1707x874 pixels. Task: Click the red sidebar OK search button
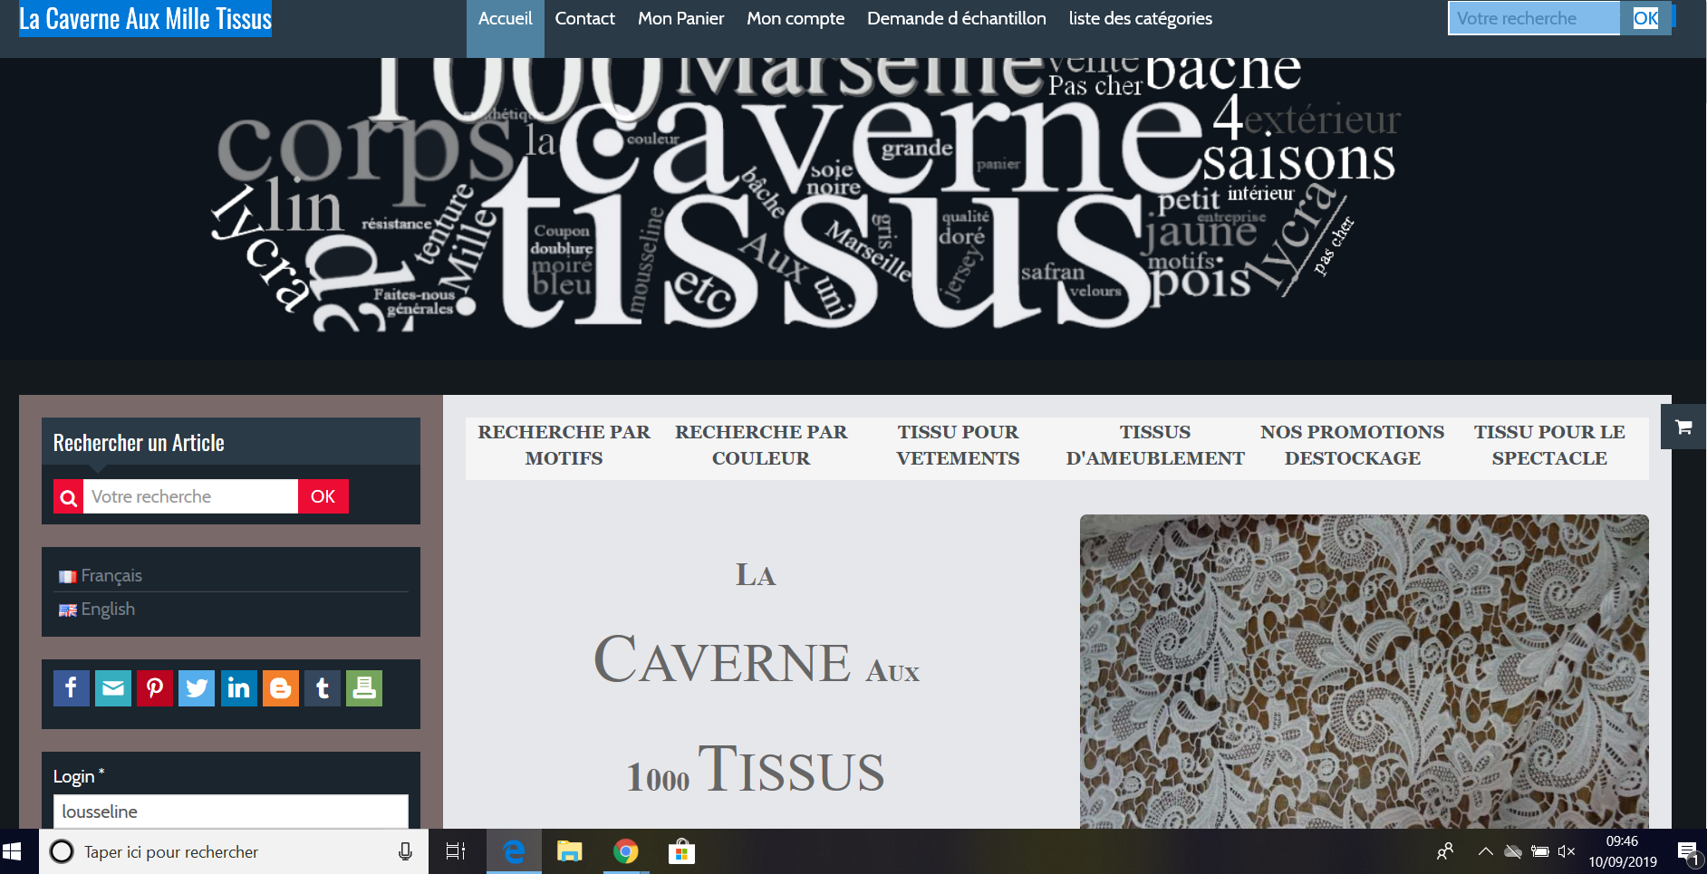[323, 496]
